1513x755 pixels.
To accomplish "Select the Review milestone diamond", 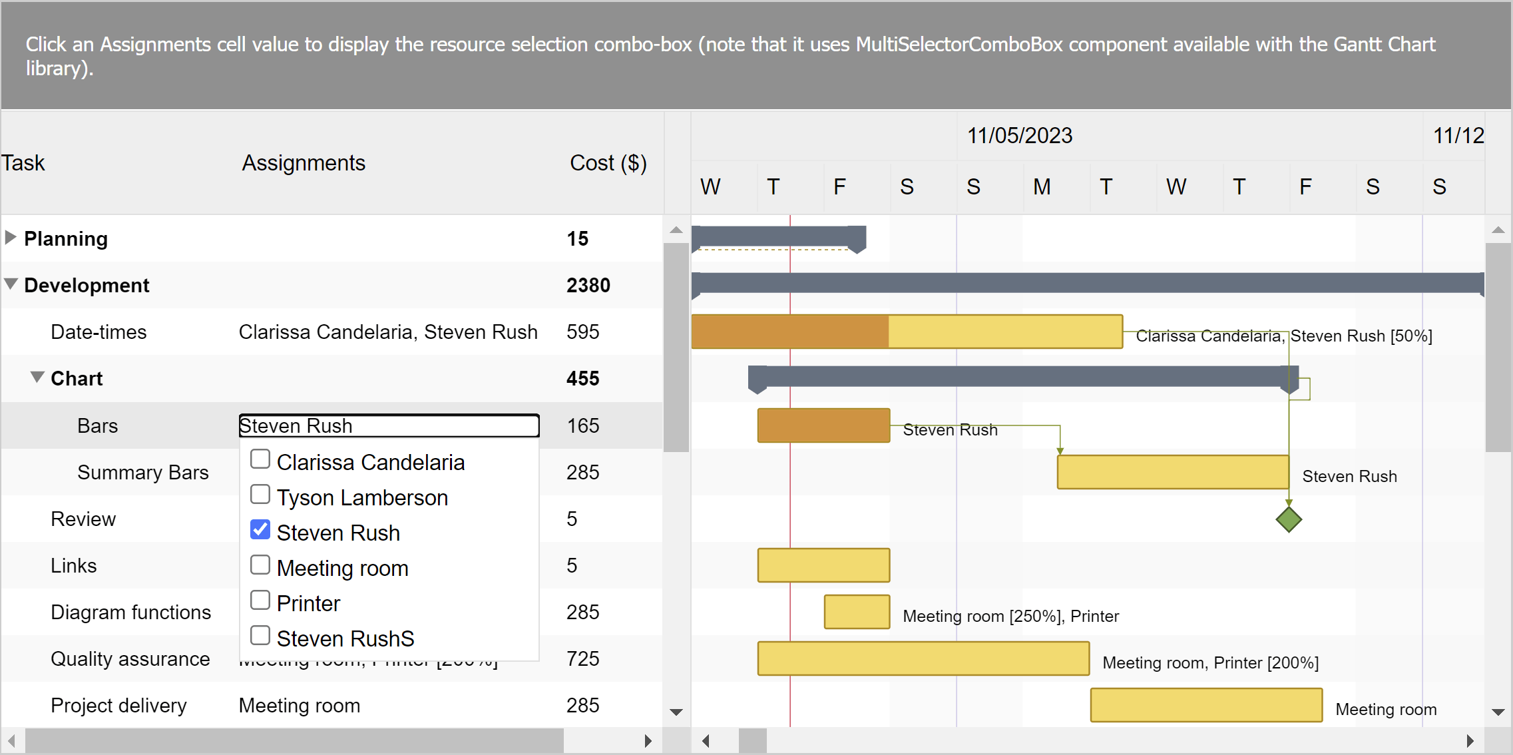I will (1289, 519).
